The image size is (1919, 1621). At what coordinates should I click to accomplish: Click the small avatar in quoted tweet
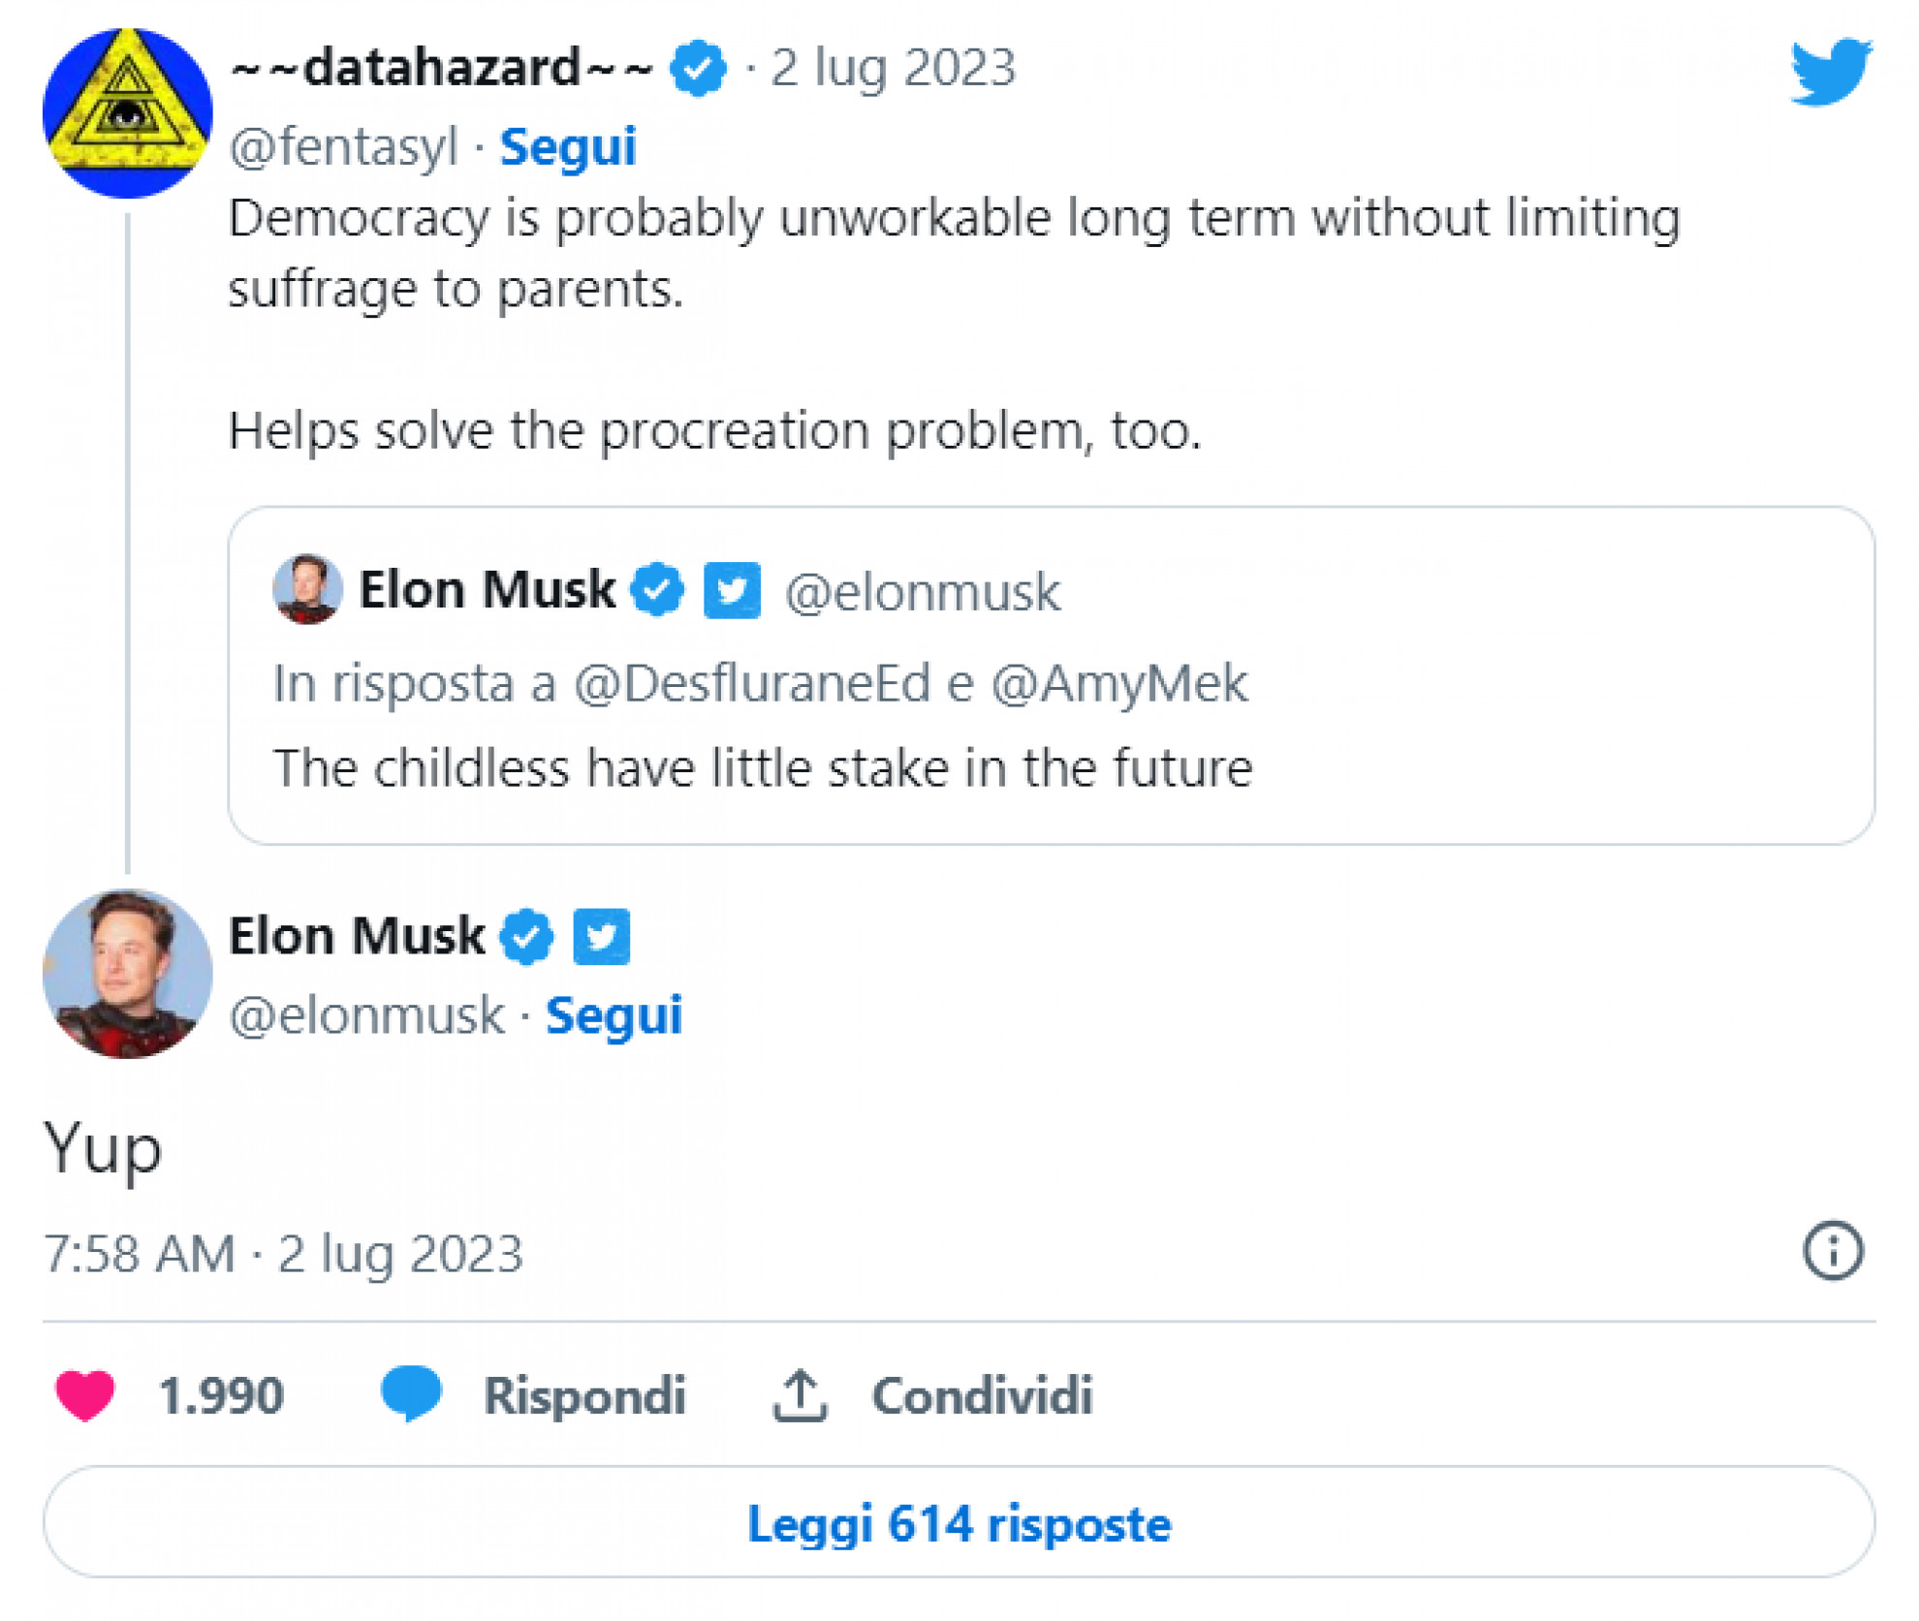[x=307, y=588]
